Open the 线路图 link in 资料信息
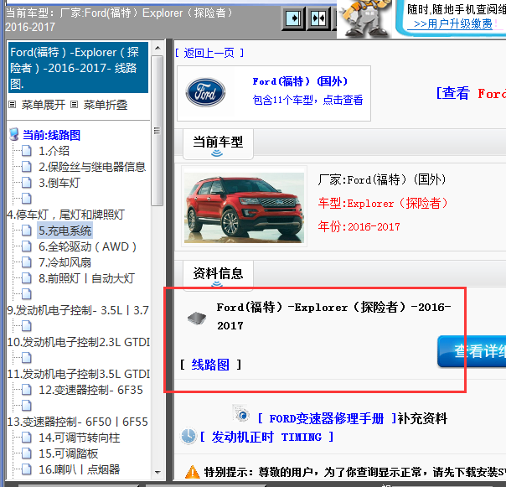The width and height of the screenshot is (506, 487). point(210,365)
